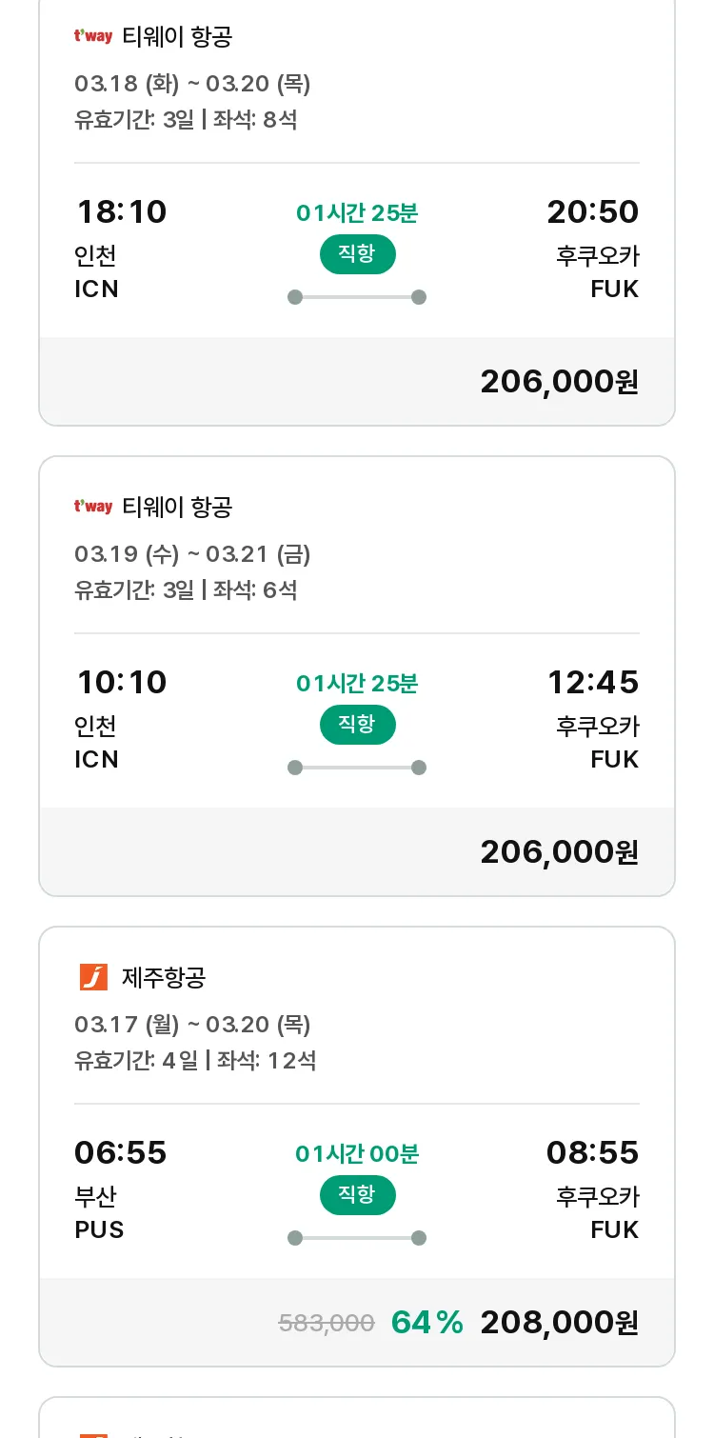
Task: Tap the T'way logo on second card
Action: coord(93,507)
